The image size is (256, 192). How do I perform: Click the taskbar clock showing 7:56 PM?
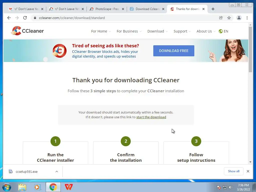(x=243, y=187)
